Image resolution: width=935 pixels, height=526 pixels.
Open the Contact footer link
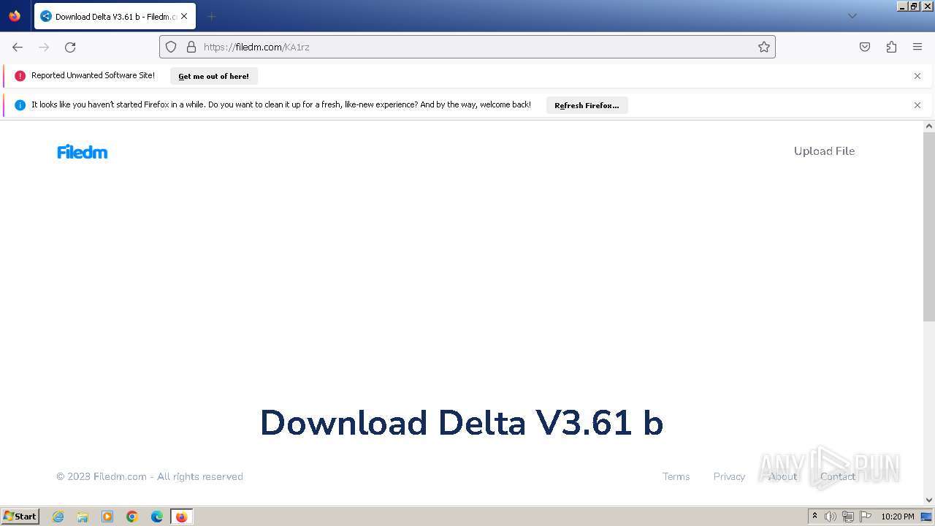coord(837,476)
